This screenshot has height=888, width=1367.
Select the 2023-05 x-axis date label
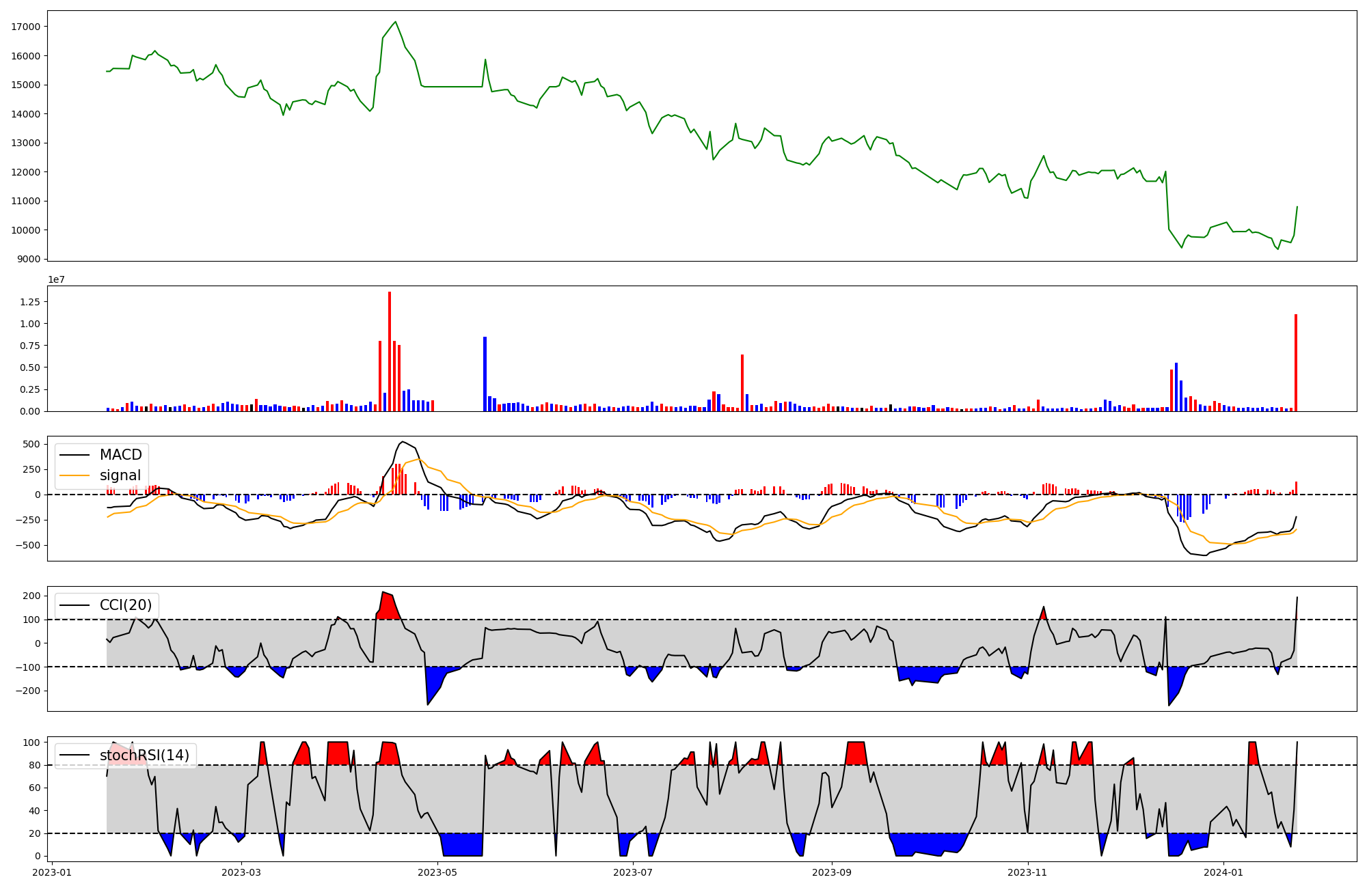point(437,872)
